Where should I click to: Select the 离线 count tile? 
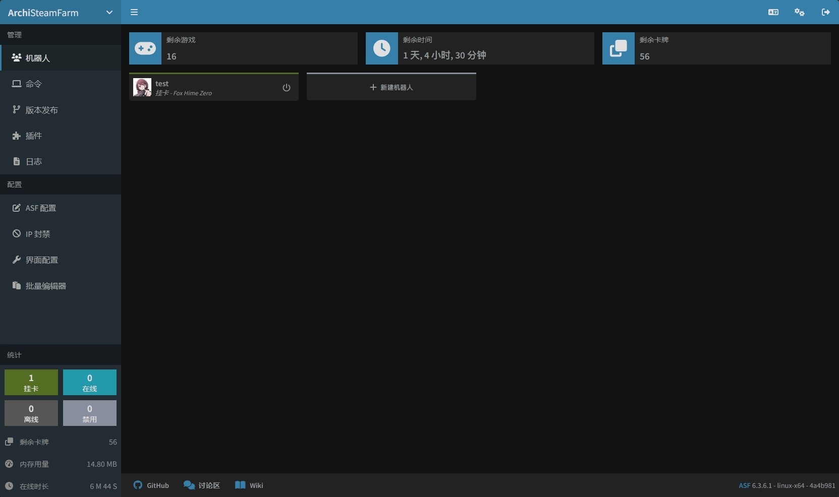[31, 413]
